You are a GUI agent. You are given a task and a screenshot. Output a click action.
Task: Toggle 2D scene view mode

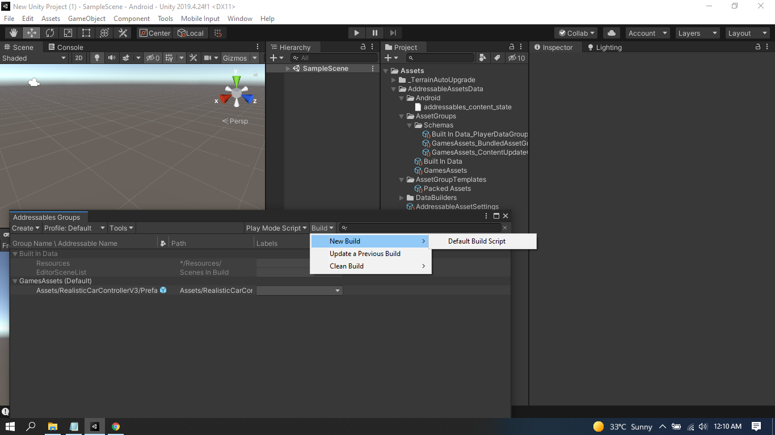[x=79, y=58]
